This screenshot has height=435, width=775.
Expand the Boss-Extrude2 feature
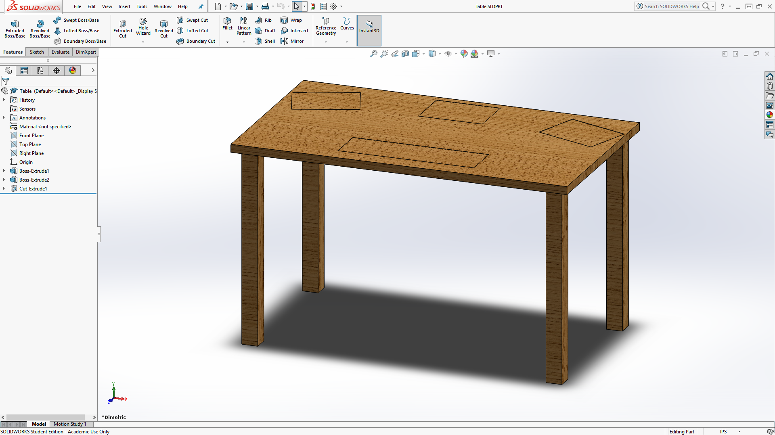point(4,180)
